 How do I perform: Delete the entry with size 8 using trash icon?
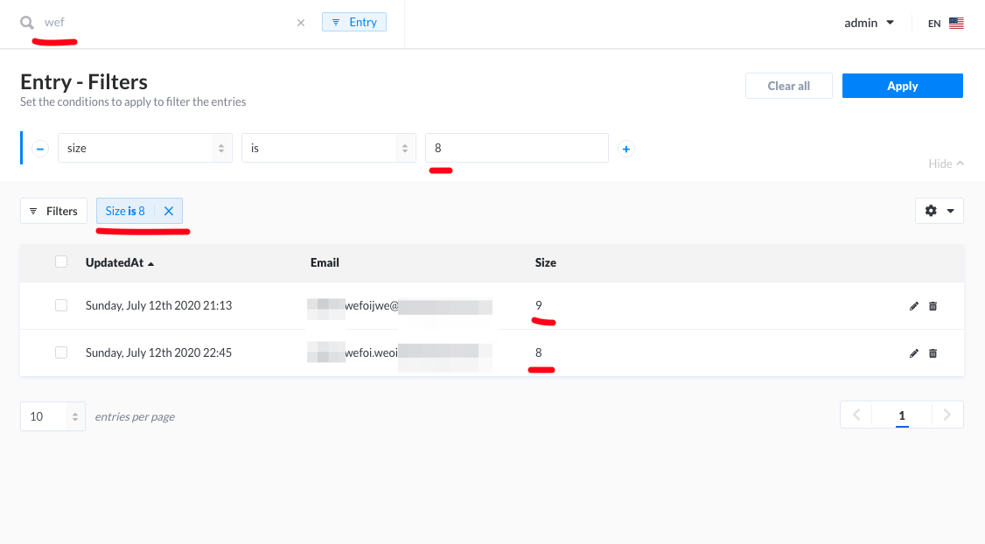tap(933, 352)
